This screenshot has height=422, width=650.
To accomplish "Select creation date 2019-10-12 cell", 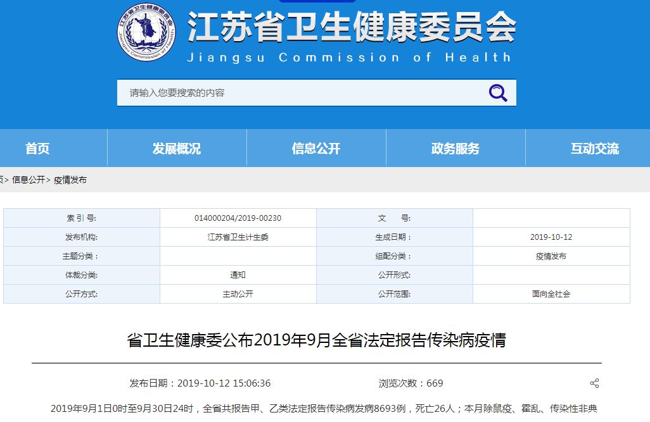I will (x=551, y=237).
